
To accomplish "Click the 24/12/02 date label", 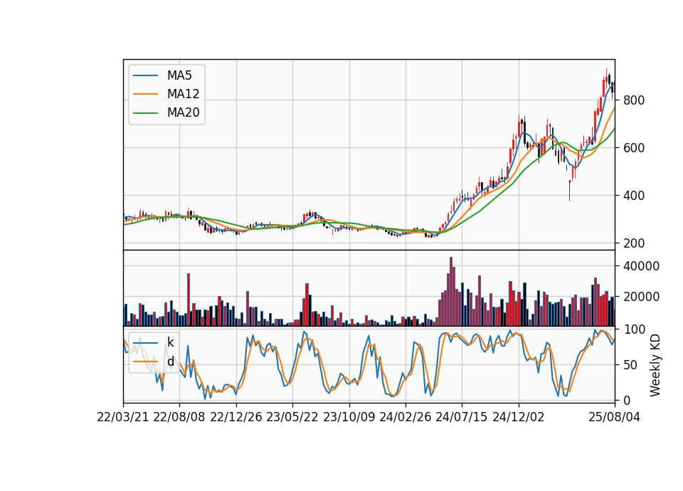I will tap(519, 418).
